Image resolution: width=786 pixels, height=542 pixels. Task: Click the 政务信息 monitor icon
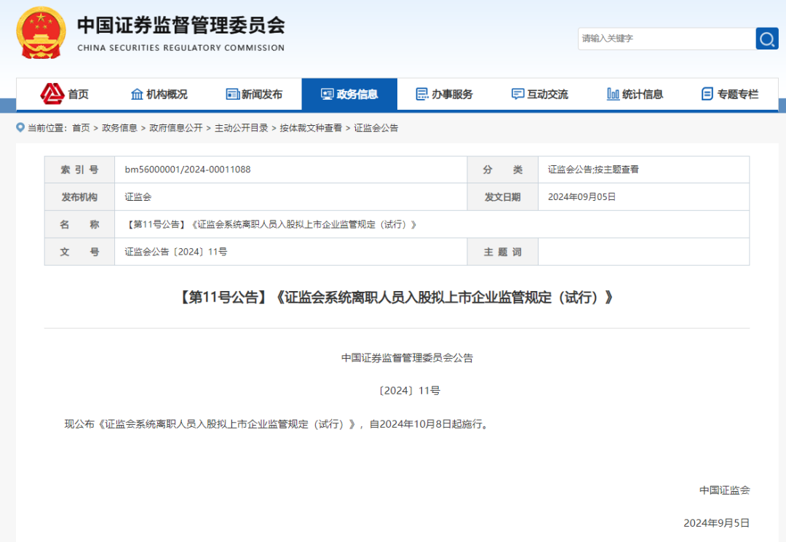[x=327, y=94]
